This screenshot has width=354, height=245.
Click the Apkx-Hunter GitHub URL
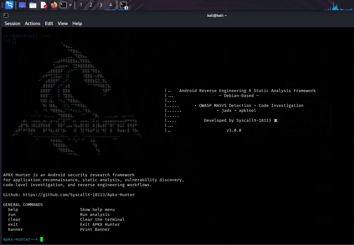78,195
